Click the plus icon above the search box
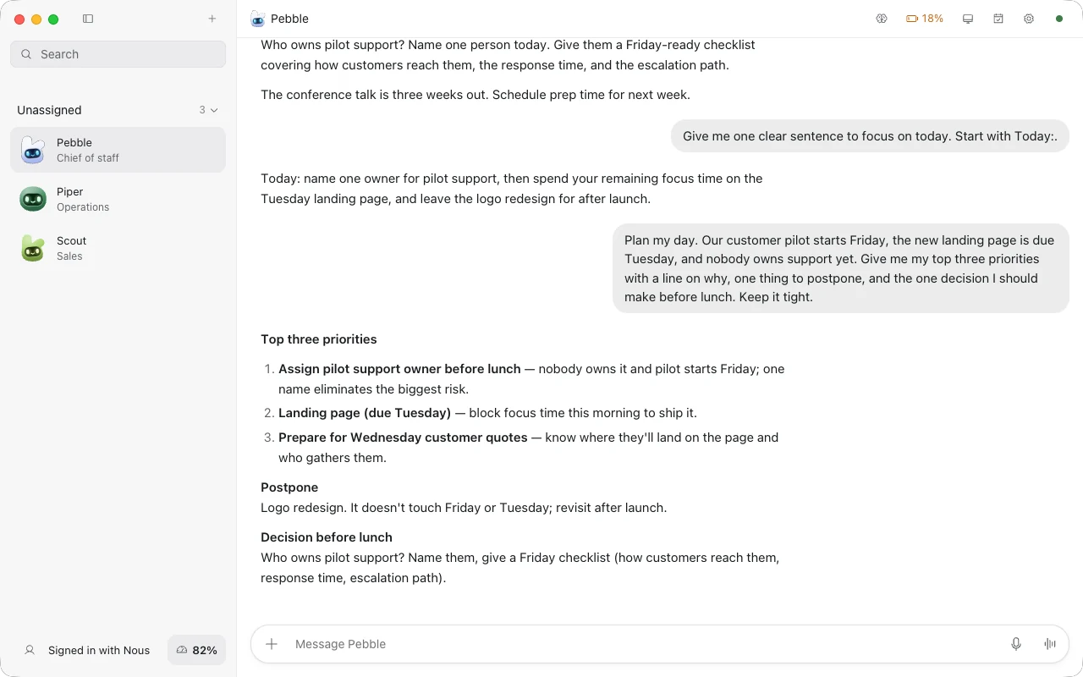This screenshot has height=677, width=1083. [x=212, y=19]
